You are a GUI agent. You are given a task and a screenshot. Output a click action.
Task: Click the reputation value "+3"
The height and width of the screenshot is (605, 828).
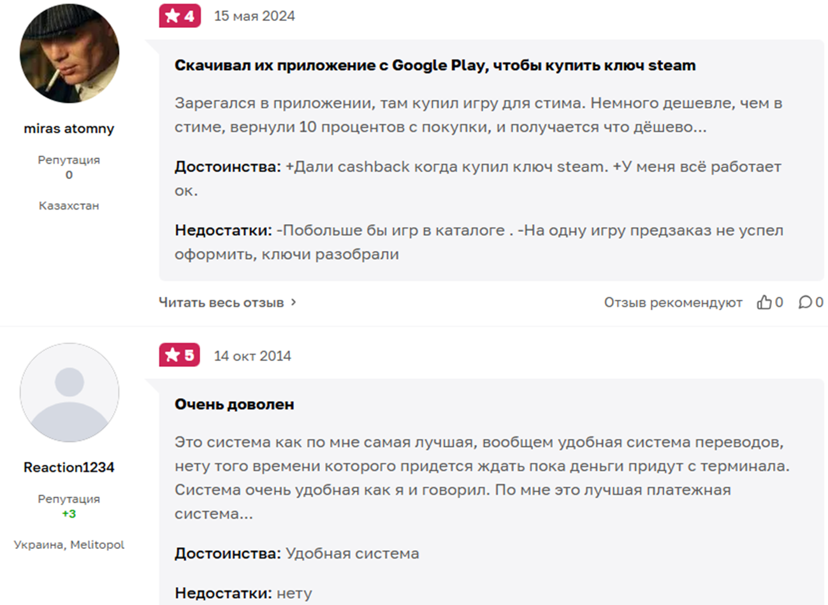click(x=69, y=514)
